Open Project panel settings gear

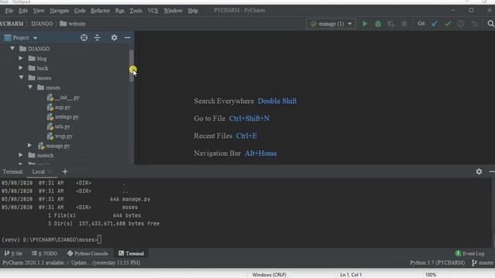tap(114, 38)
